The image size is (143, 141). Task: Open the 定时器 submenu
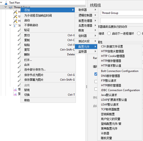(x=87, y=36)
